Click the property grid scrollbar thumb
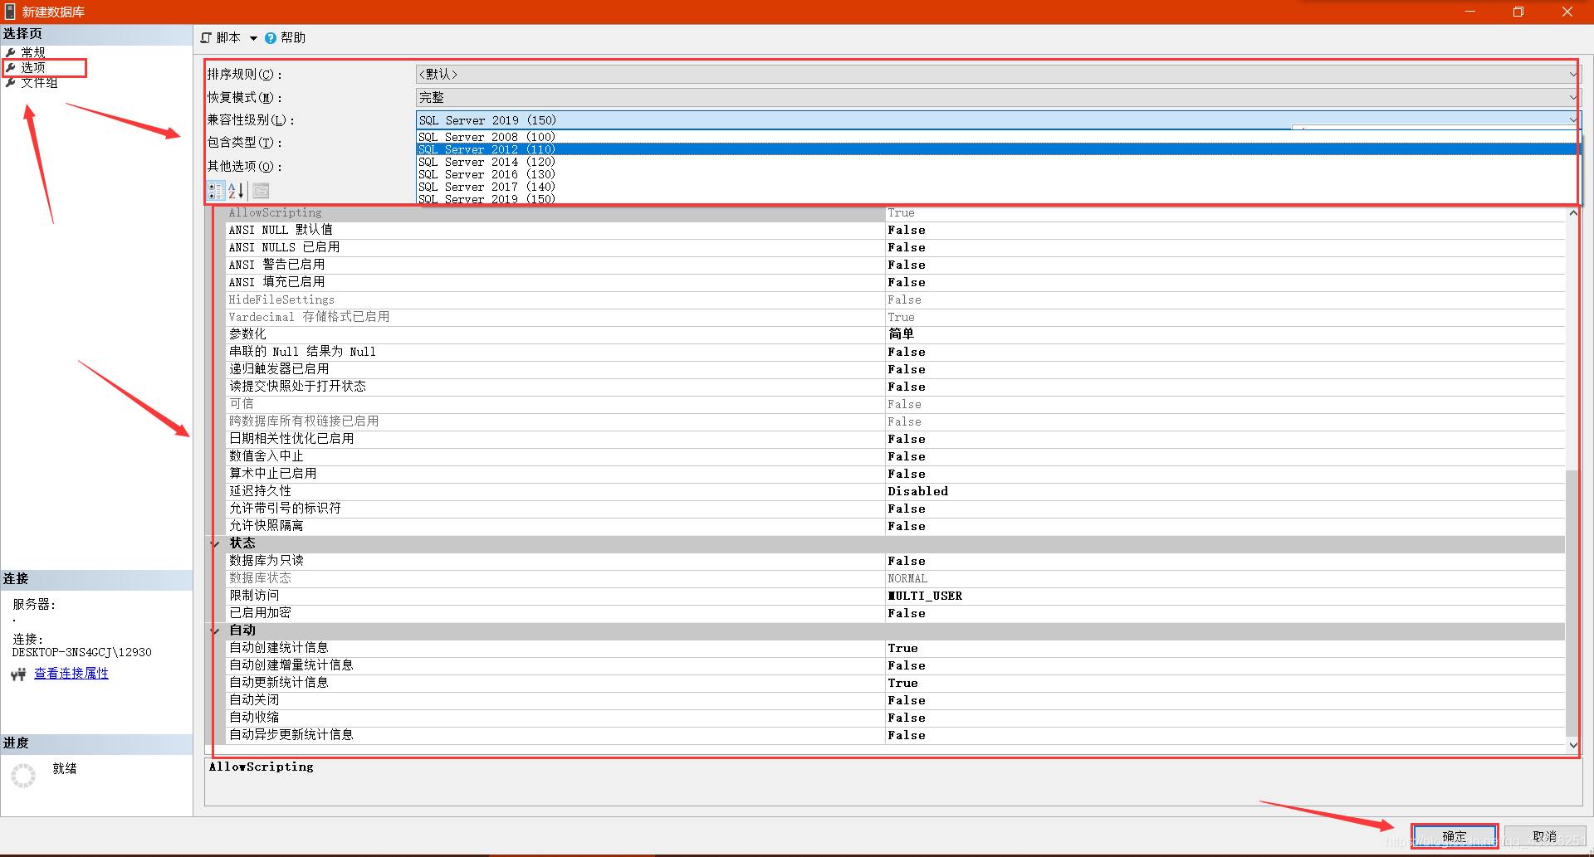The image size is (1594, 857). point(1572,603)
